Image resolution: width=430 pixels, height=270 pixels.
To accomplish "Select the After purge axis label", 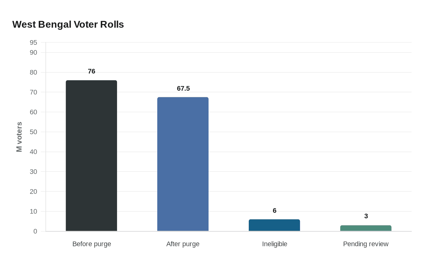I will pyautogui.click(x=183, y=244).
